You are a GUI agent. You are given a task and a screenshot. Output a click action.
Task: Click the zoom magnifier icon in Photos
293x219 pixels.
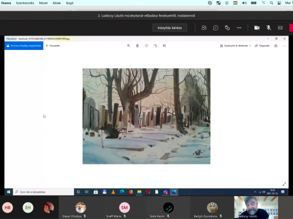pyautogui.click(x=129, y=46)
